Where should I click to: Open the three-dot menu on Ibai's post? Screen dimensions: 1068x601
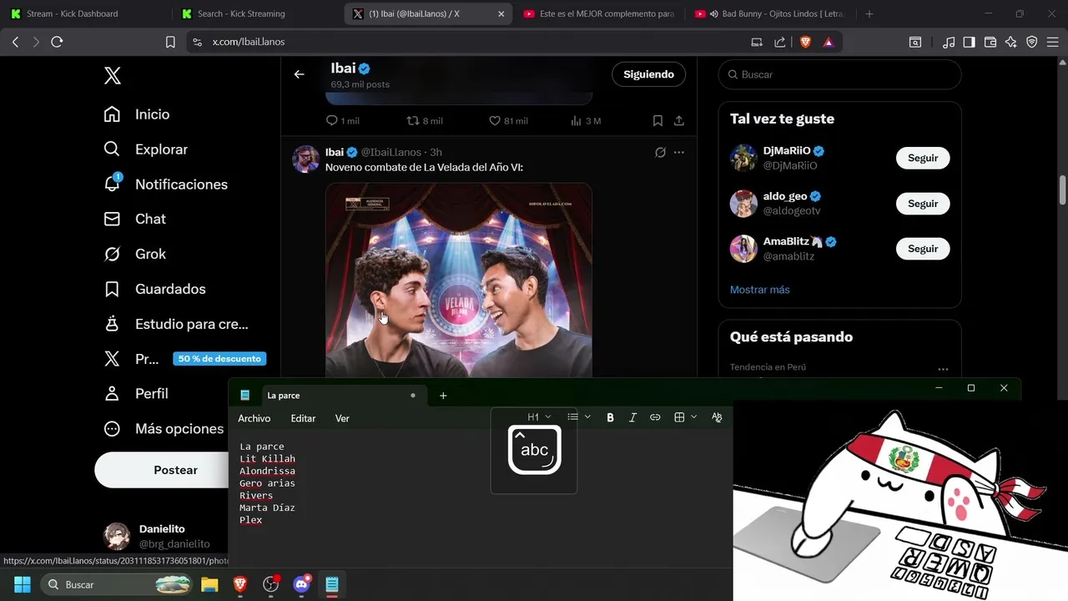coord(679,153)
